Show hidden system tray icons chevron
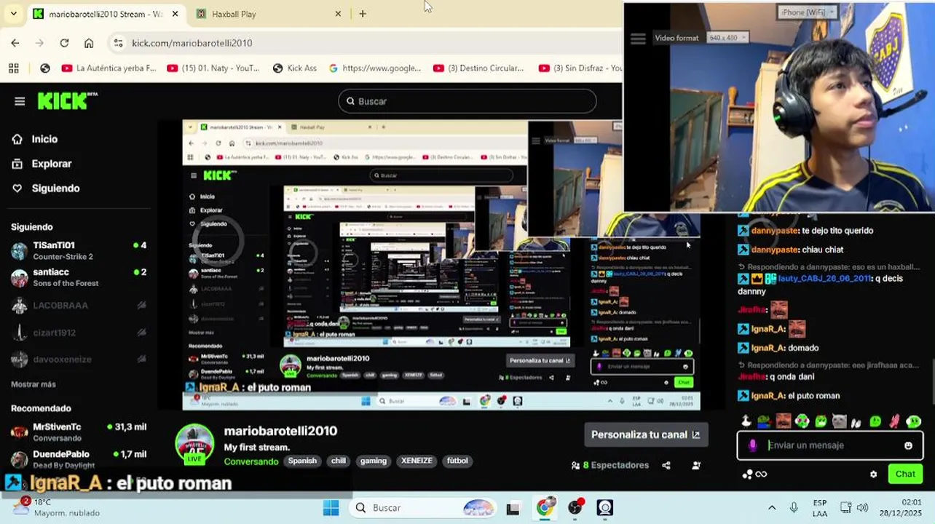Viewport: 935px width, 524px height. click(772, 507)
